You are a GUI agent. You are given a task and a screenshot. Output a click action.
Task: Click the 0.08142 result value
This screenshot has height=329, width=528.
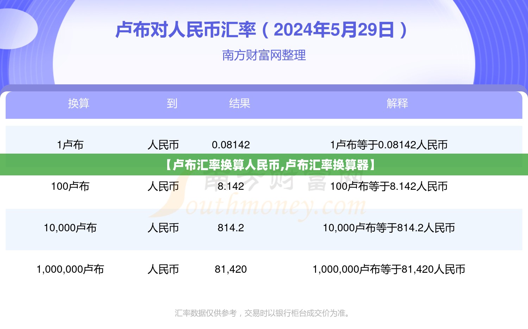click(x=231, y=145)
